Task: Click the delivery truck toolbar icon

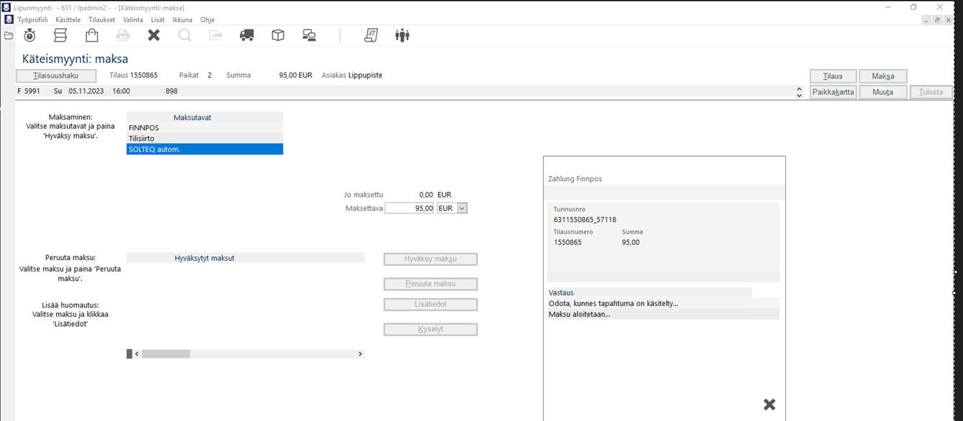Action: point(247,35)
